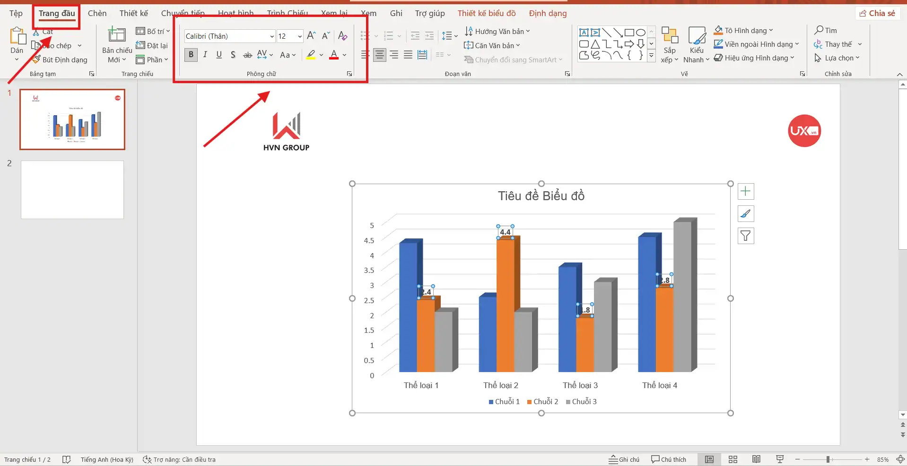Click Bút Định dạng format painter
Screen dimensions: 907x466
(x=60, y=59)
